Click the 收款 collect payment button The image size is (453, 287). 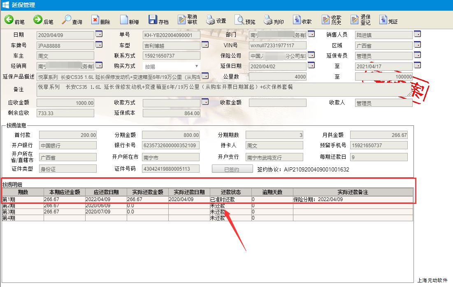point(297,19)
